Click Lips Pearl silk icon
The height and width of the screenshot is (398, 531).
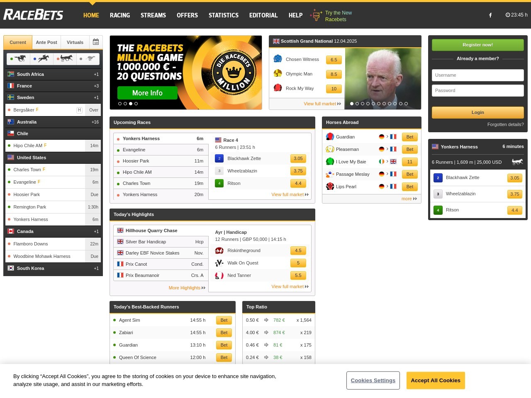pos(330,186)
